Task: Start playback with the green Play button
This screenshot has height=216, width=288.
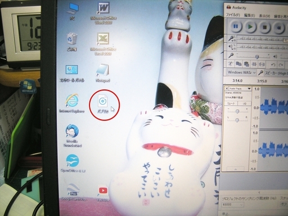Action: click(250, 27)
